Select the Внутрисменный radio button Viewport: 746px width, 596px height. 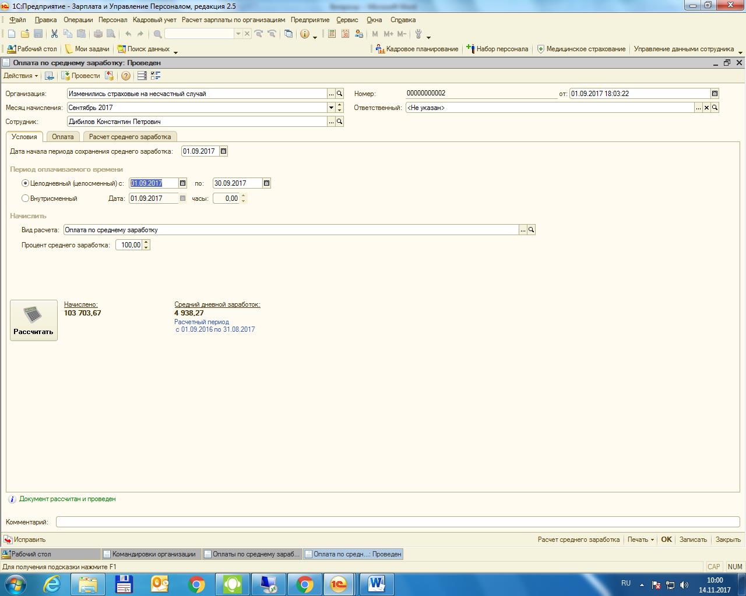(x=25, y=198)
